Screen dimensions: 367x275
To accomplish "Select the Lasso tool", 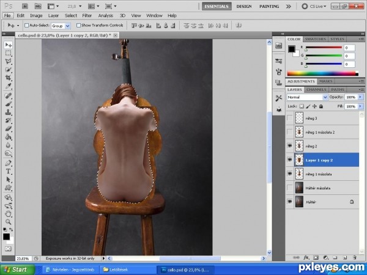I will pos(8,61).
